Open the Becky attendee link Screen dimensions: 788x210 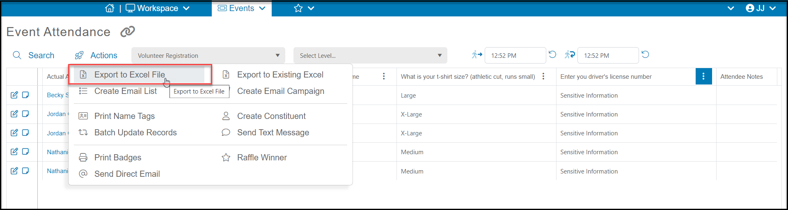[x=57, y=95]
